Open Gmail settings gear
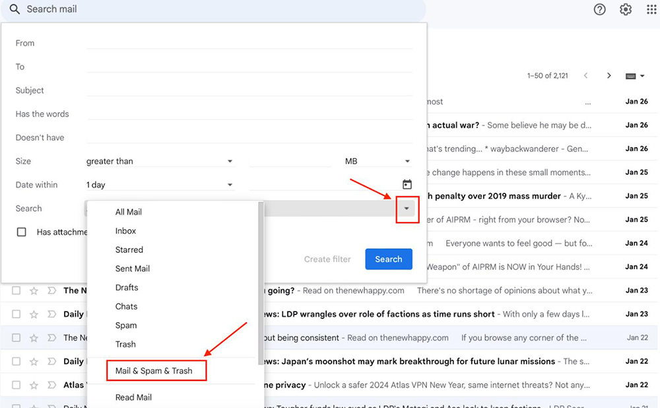This screenshot has height=408, width=660. 625,9
